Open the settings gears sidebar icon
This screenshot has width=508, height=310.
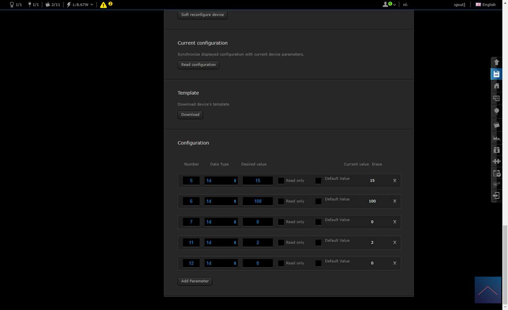496,184
